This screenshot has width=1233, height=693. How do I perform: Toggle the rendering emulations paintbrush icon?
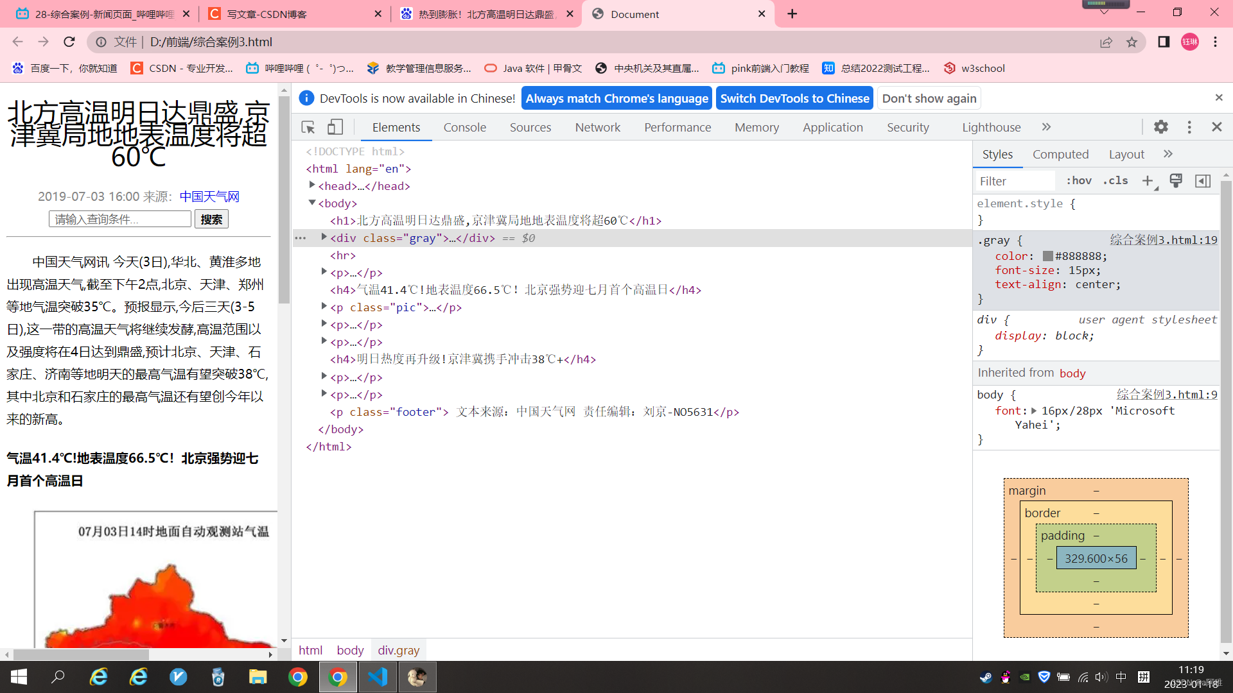pyautogui.click(x=1176, y=181)
